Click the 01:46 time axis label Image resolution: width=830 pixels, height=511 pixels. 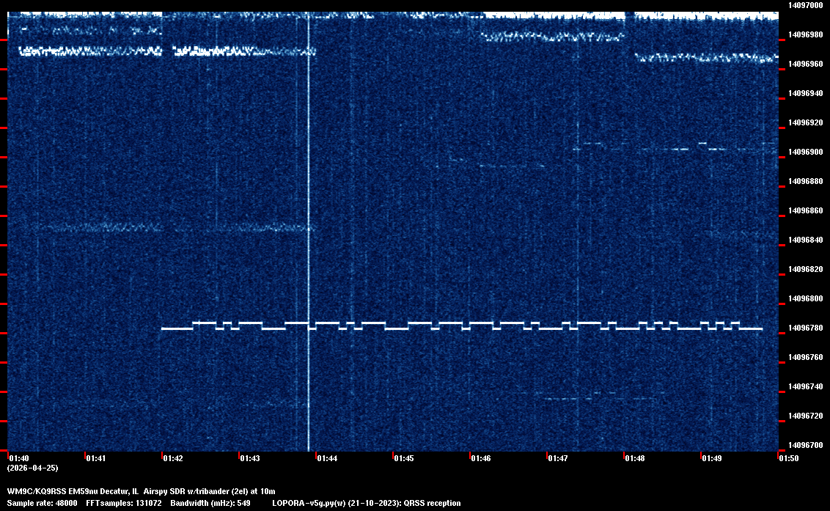(x=481, y=458)
